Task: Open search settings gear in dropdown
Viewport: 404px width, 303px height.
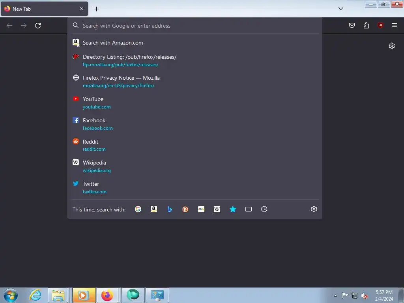Action: click(x=314, y=209)
